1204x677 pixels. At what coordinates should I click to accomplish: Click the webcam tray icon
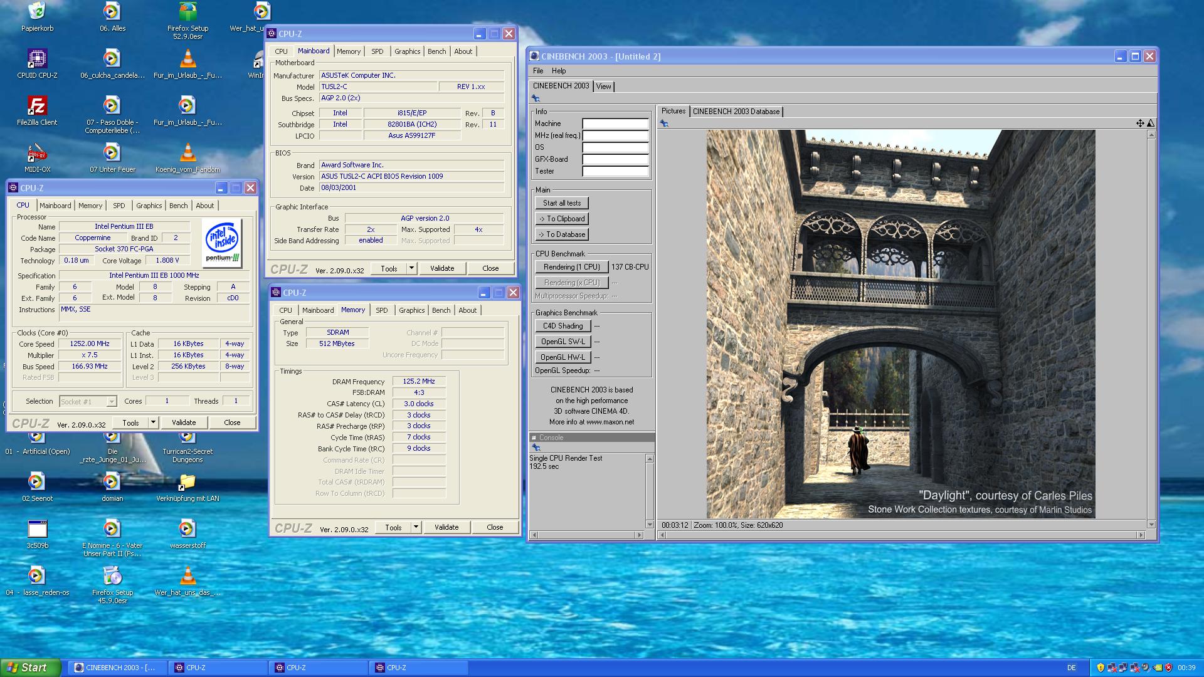click(1146, 668)
